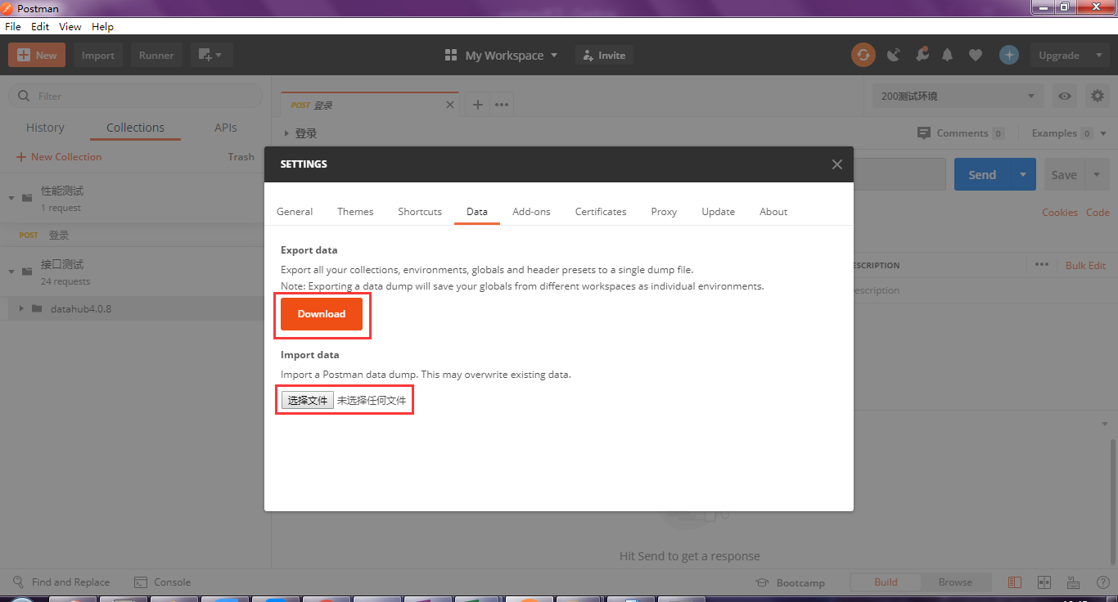1118x602 pixels.
Task: Switch to Shortcuts settings tab
Action: point(420,211)
